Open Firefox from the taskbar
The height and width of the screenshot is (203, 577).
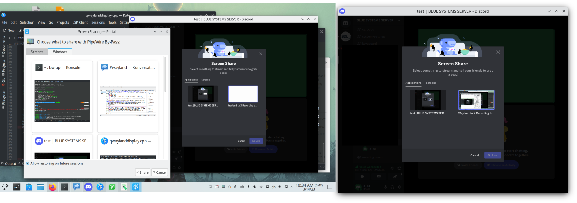(x=52, y=187)
